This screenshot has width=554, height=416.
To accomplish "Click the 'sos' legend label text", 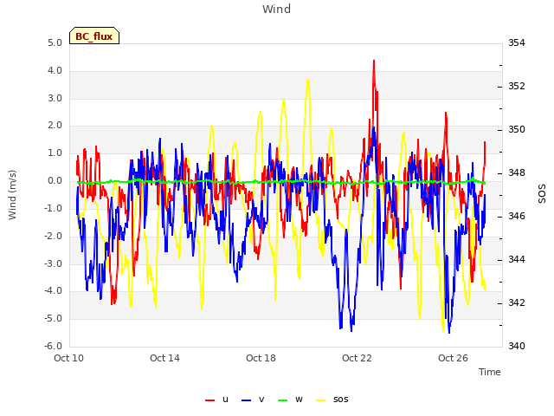I will pos(340,400).
